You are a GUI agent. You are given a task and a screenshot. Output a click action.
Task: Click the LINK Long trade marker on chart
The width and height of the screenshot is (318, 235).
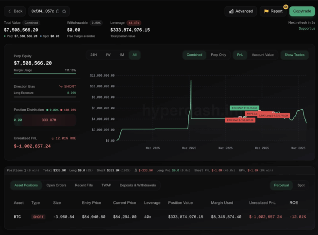pos(274,116)
